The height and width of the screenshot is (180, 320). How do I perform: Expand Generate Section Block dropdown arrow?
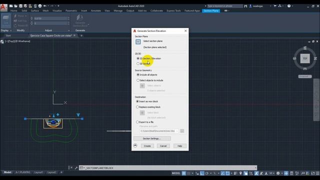tap(88, 24)
